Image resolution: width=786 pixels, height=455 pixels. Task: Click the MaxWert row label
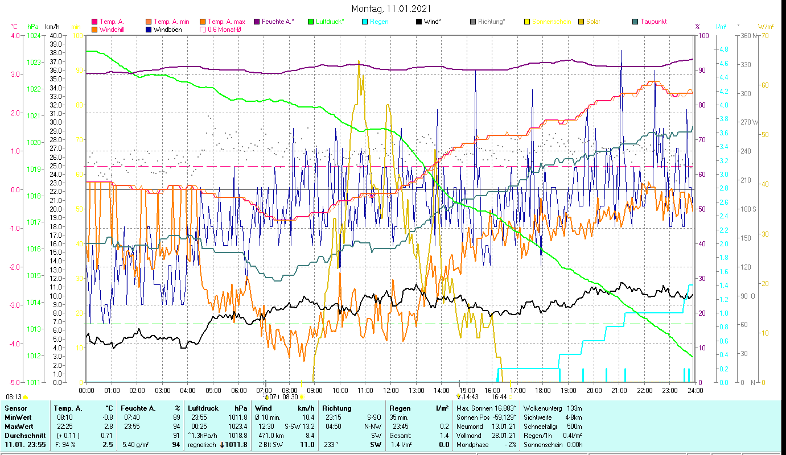pyautogui.click(x=20, y=427)
